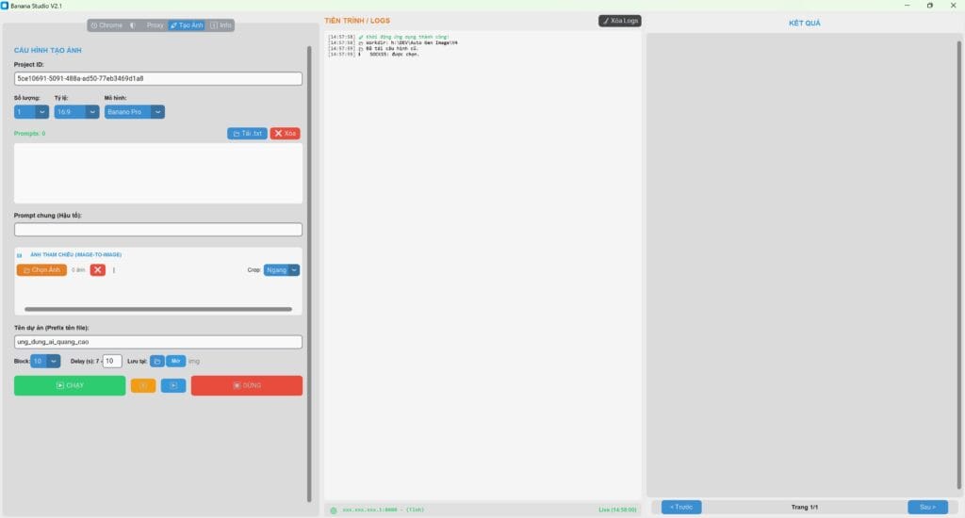Click the Xóa Logs button

[620, 21]
